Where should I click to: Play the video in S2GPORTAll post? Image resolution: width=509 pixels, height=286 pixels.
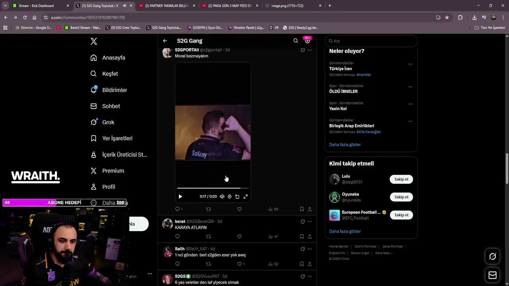click(x=180, y=197)
